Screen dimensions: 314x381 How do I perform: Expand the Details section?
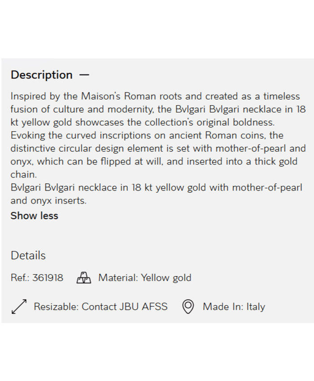click(27, 255)
